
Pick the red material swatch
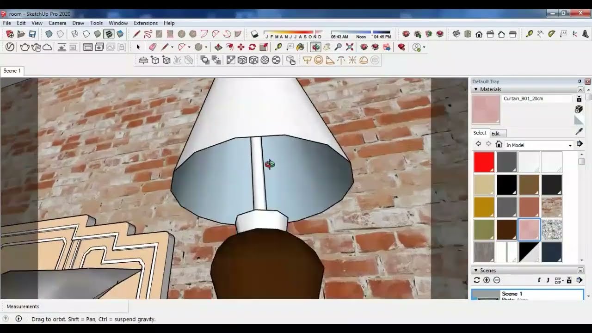pos(484,162)
